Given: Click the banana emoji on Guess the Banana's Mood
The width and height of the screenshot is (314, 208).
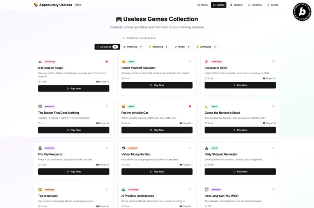Looking at the screenshot, I should click(x=206, y=106).
